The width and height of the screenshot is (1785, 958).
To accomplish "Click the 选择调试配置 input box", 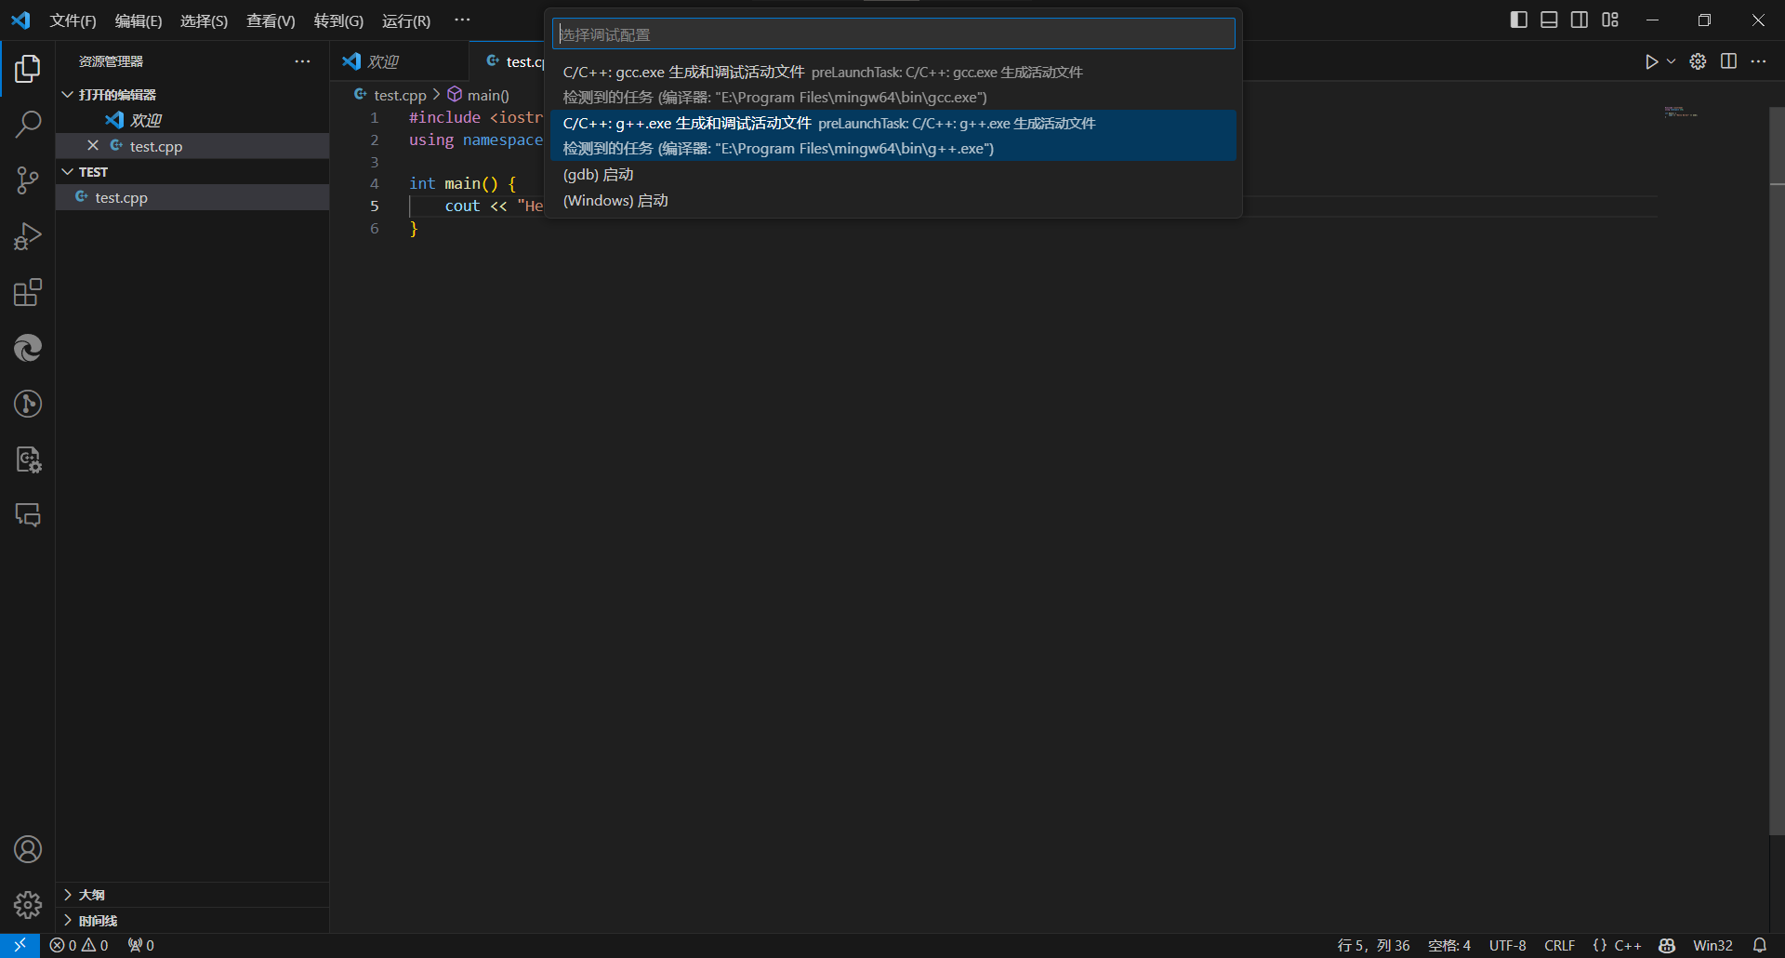I will (892, 34).
